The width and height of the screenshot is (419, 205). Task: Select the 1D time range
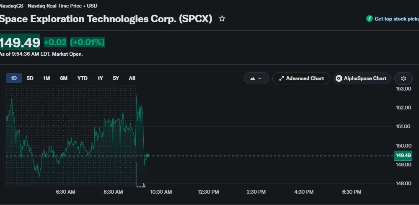[14, 78]
